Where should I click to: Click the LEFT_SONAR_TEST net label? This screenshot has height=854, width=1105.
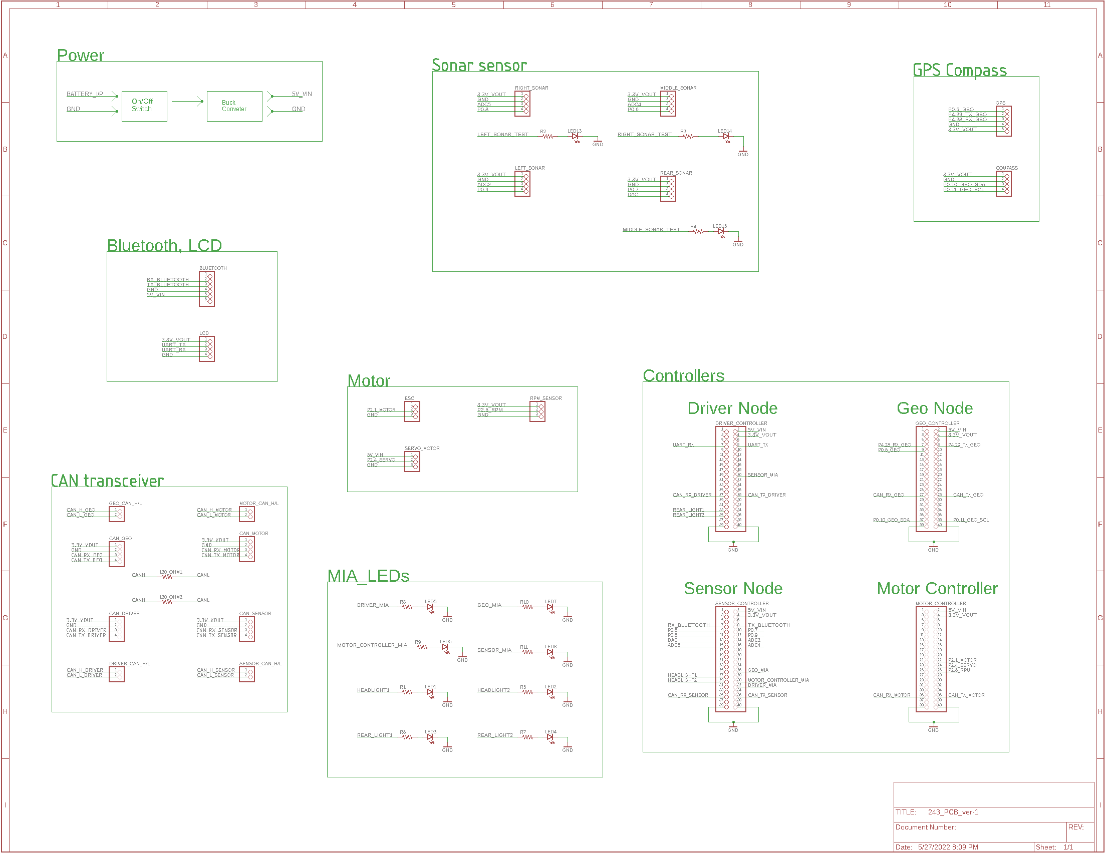coord(502,135)
